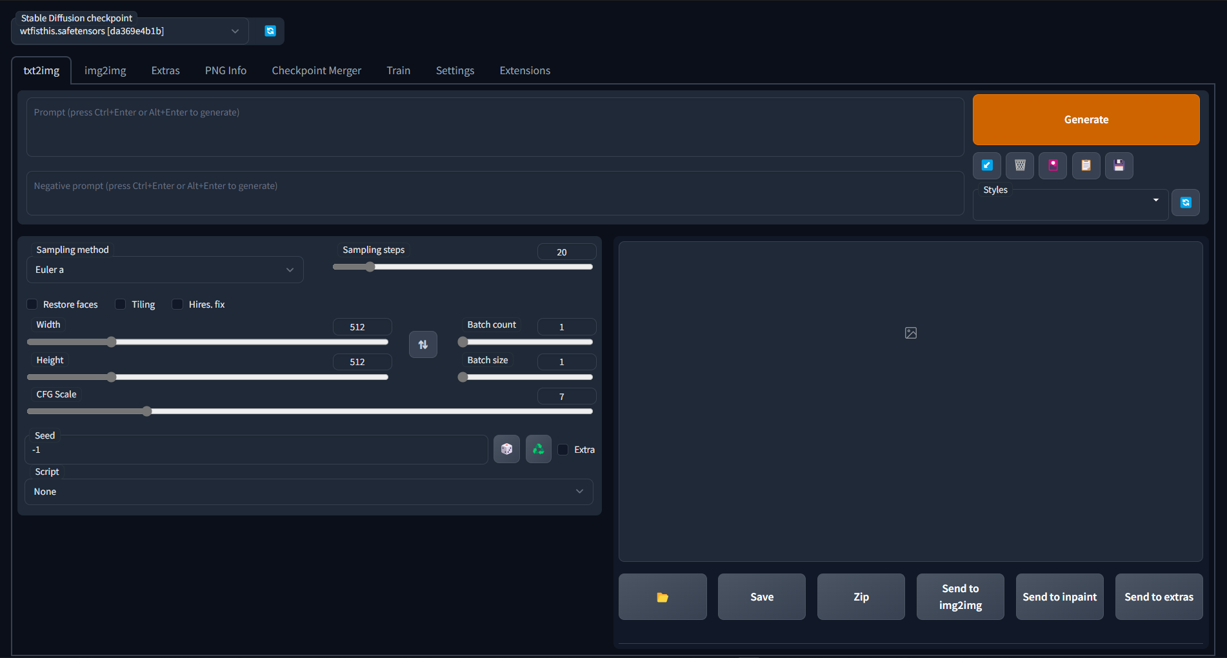
Task: Focus the Negative prompt text area
Action: tap(495, 193)
